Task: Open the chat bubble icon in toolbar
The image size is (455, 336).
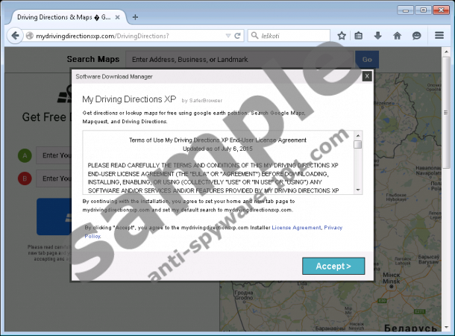Action: coord(416,35)
